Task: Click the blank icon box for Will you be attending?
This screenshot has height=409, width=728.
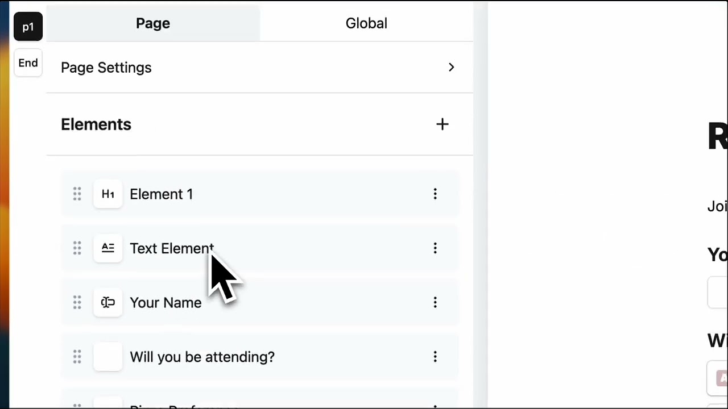Action: tap(108, 356)
